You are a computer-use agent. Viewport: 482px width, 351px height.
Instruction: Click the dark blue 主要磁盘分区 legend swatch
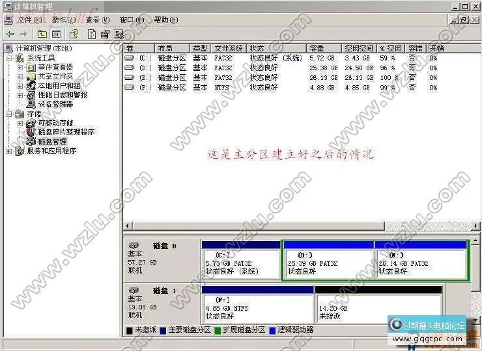(x=163, y=330)
